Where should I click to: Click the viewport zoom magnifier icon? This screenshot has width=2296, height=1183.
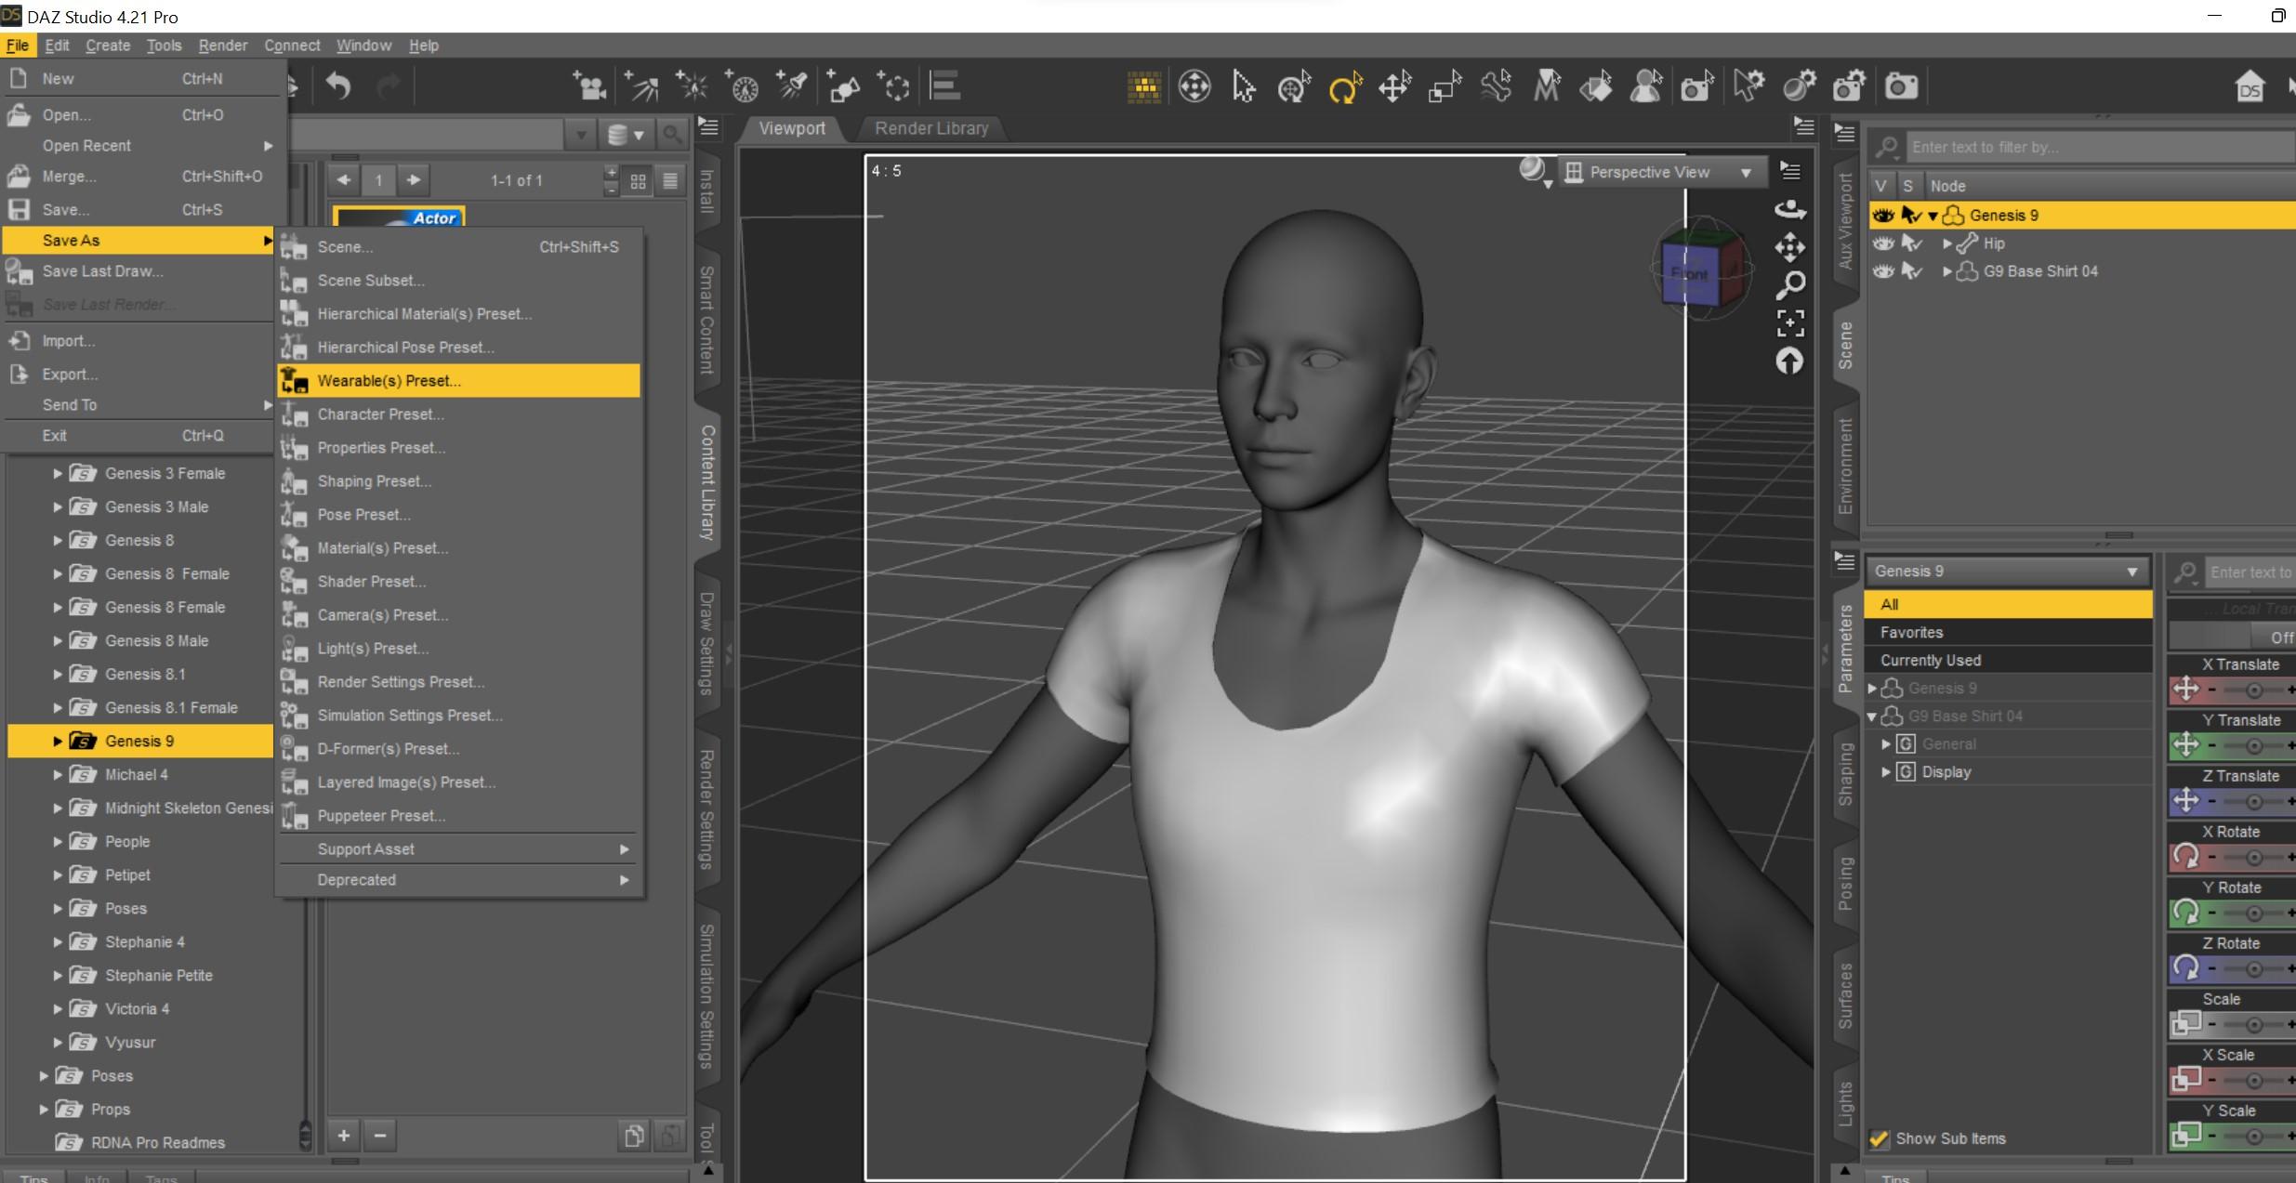pos(1790,284)
